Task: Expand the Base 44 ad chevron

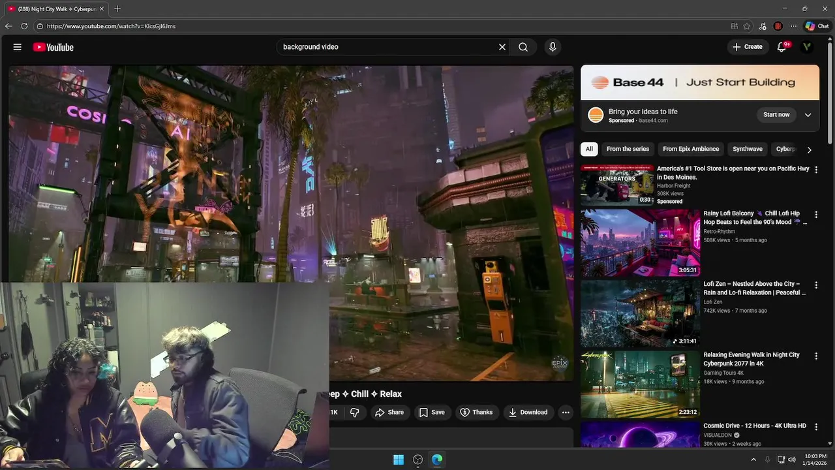Action: (x=808, y=115)
